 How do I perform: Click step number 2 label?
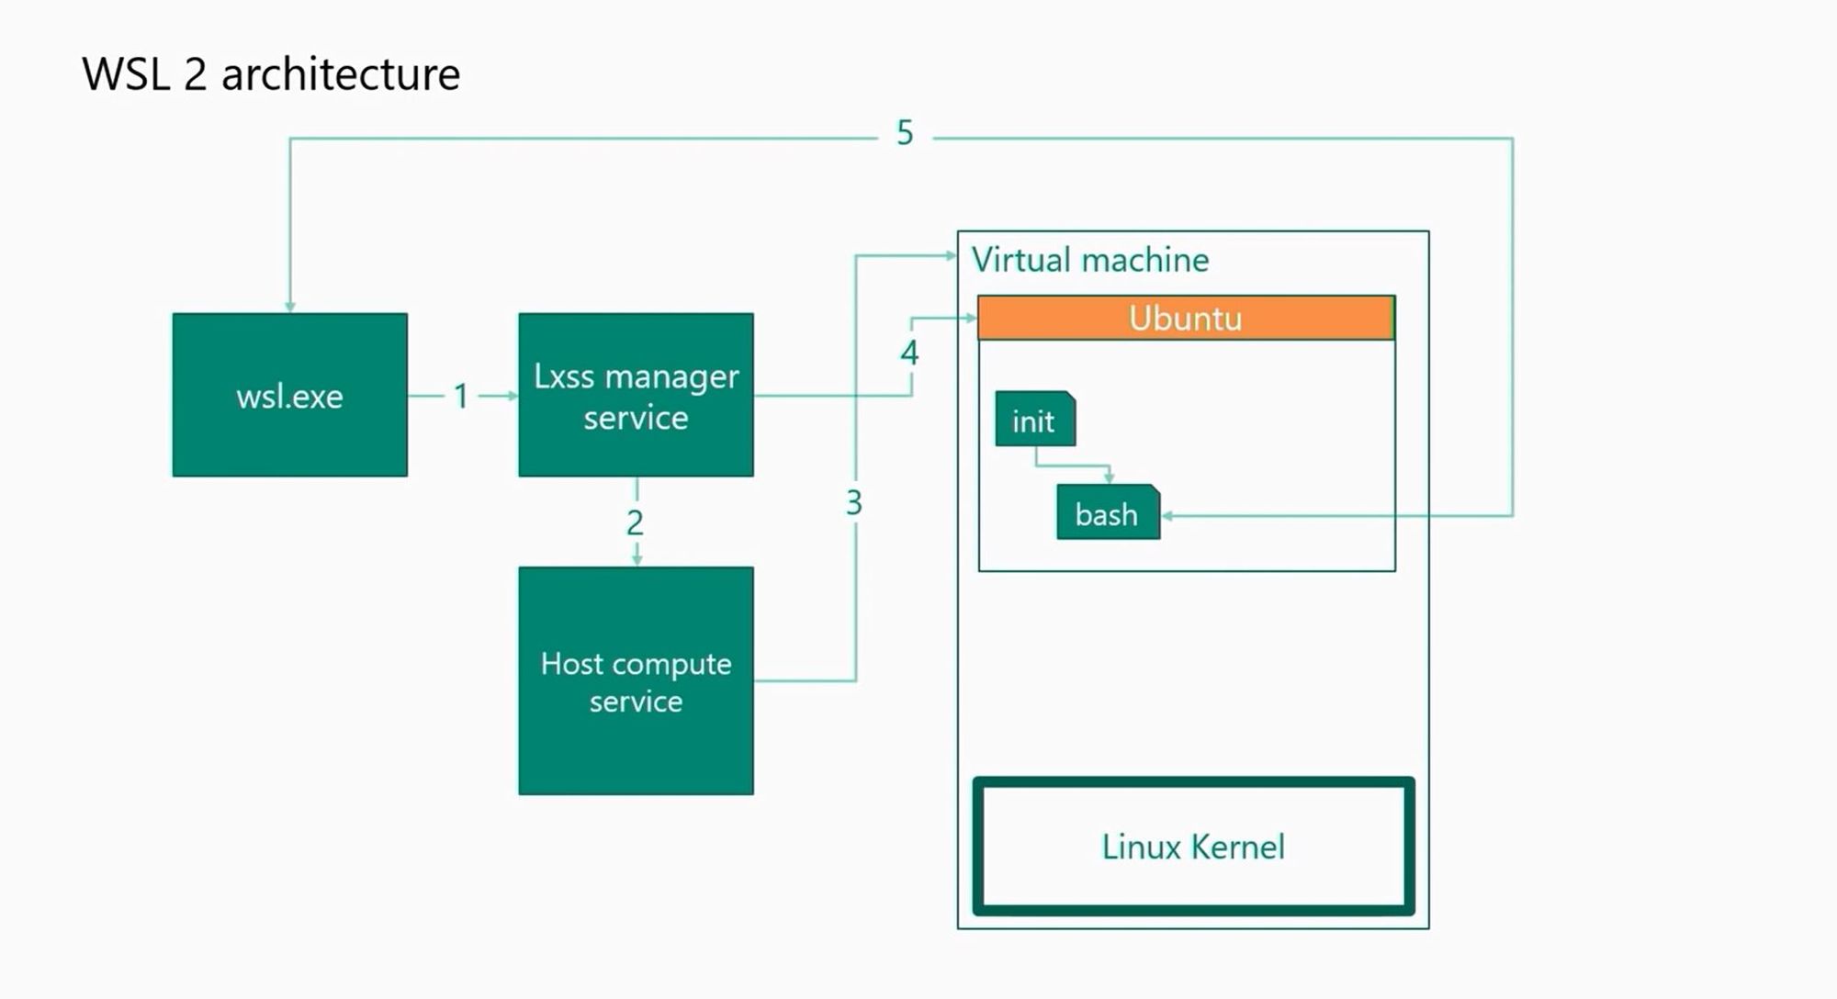tap(635, 523)
